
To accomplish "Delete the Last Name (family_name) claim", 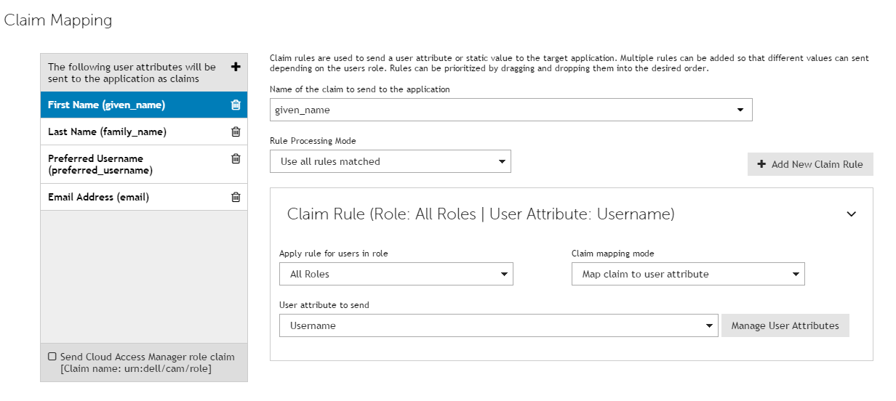I will (236, 131).
